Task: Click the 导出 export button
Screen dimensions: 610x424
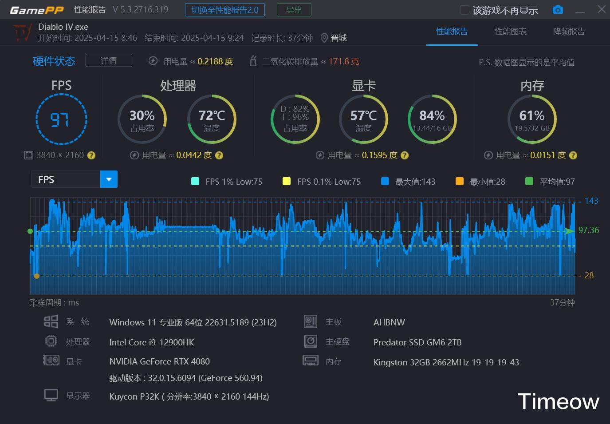Action: tap(294, 10)
